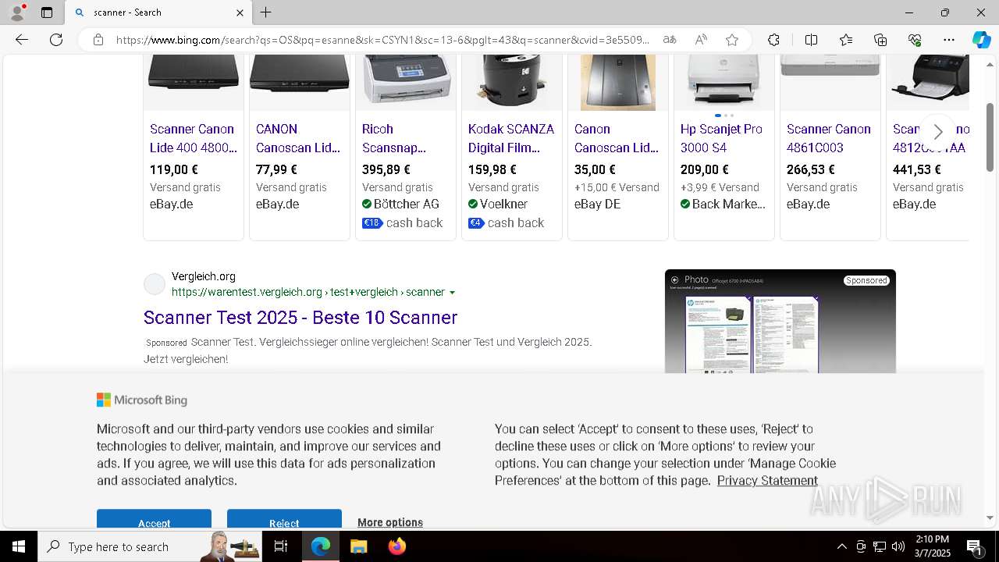Open Scanner Canon Lide 400 listing
This screenshot has width=999, height=562.
pyautogui.click(x=194, y=138)
